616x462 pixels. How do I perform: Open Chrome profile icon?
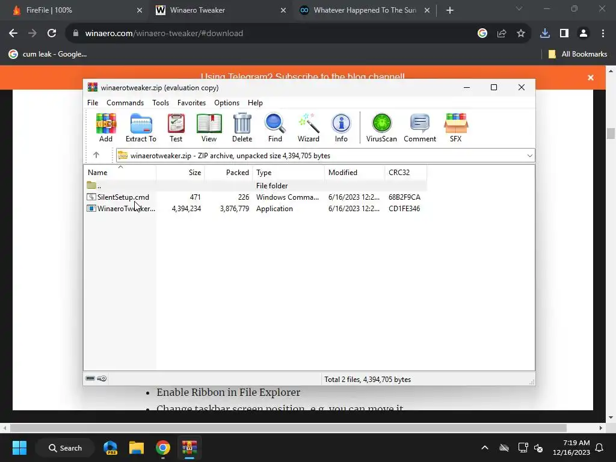(584, 34)
